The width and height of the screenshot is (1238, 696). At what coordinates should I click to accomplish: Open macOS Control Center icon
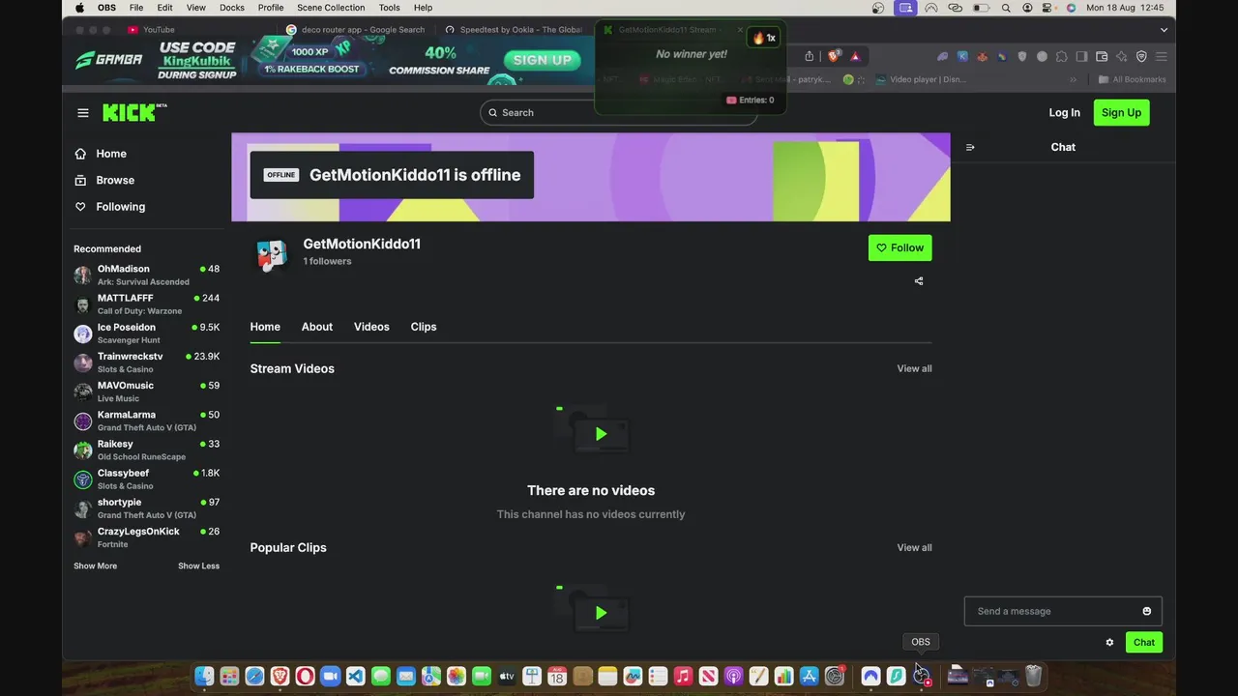click(1048, 8)
